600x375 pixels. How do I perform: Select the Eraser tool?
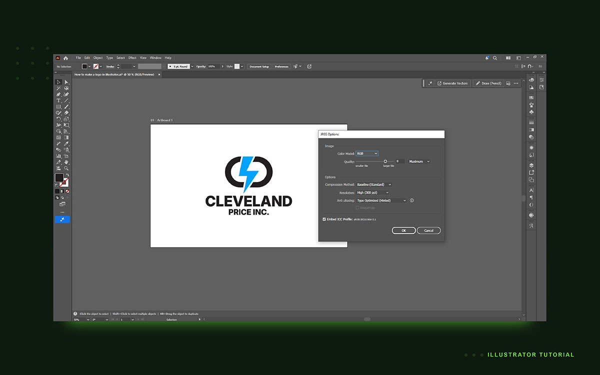66,113
